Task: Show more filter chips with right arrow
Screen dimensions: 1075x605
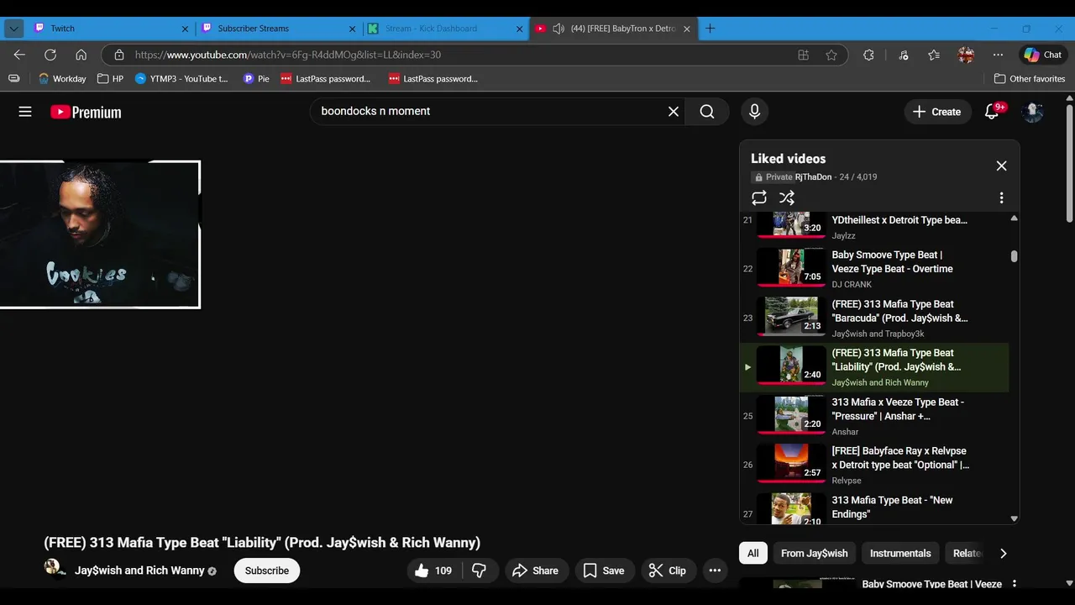Action: click(x=1003, y=553)
